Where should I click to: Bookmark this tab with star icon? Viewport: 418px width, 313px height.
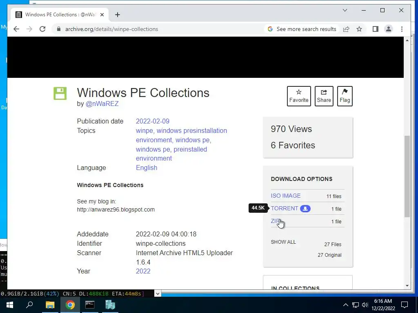click(359, 29)
